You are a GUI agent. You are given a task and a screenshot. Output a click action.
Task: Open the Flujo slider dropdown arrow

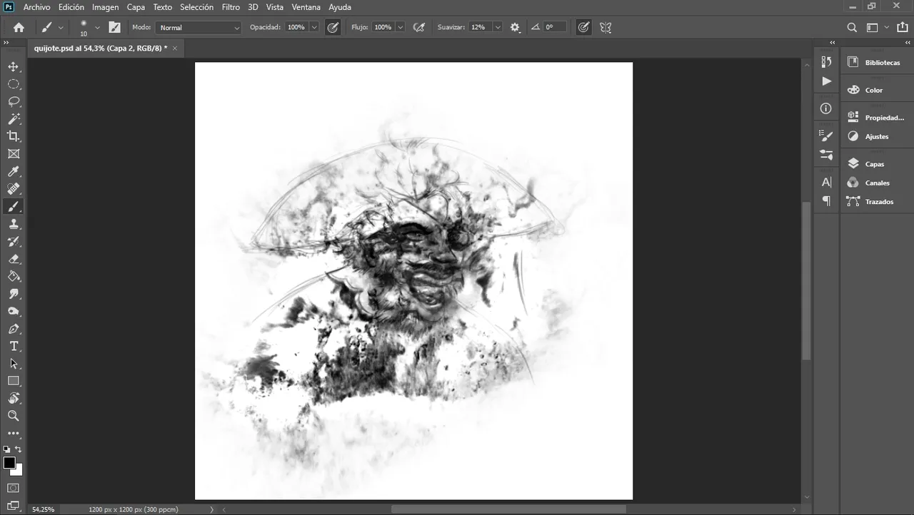pos(401,27)
